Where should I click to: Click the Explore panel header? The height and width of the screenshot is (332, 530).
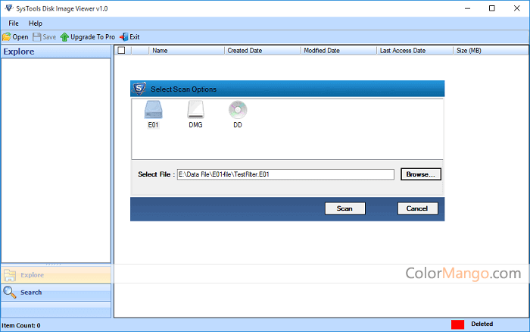click(x=56, y=52)
